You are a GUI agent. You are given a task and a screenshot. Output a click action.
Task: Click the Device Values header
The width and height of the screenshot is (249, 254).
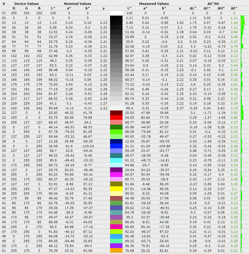(27, 4)
